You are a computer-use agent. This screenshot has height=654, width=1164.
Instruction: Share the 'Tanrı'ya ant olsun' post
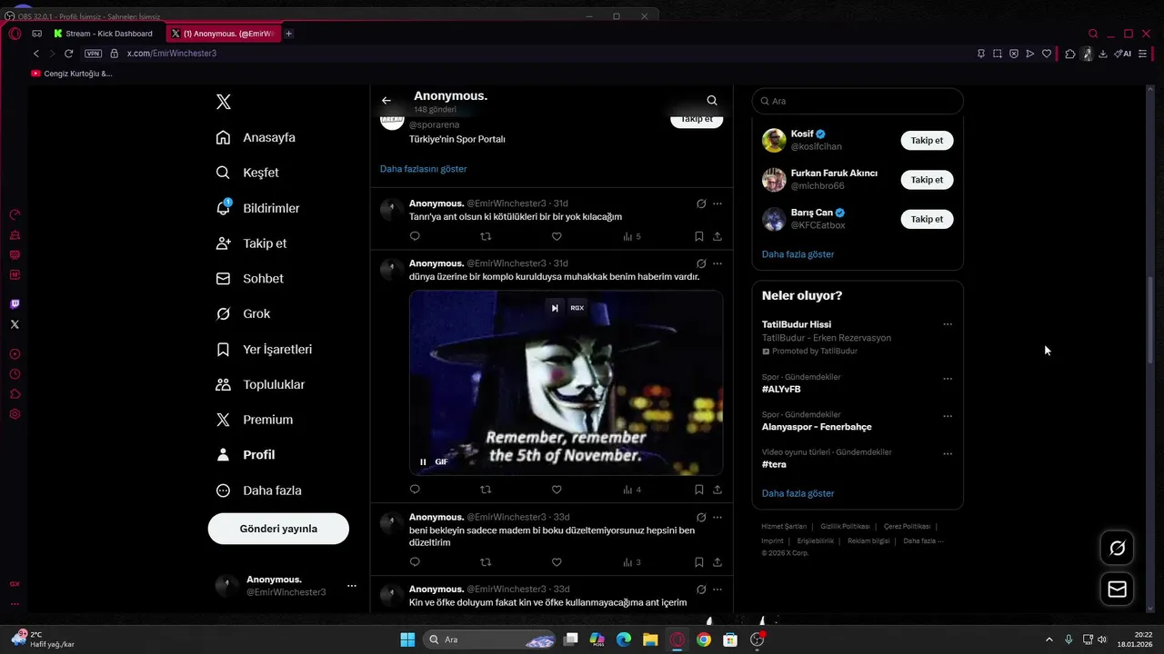[717, 236]
